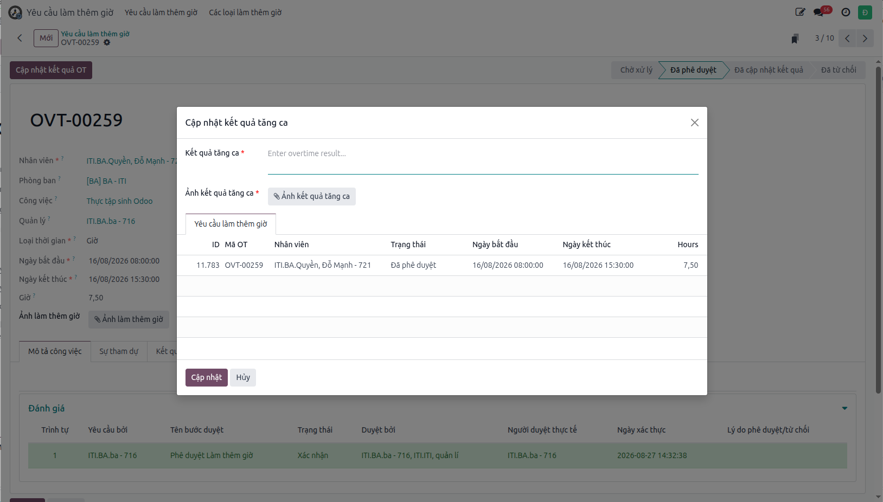Attach file via 'Ảnh làm thêm giờ' button
This screenshot has width=883, height=502.
coord(129,319)
